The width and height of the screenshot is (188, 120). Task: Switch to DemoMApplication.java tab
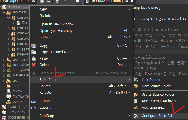109,1
